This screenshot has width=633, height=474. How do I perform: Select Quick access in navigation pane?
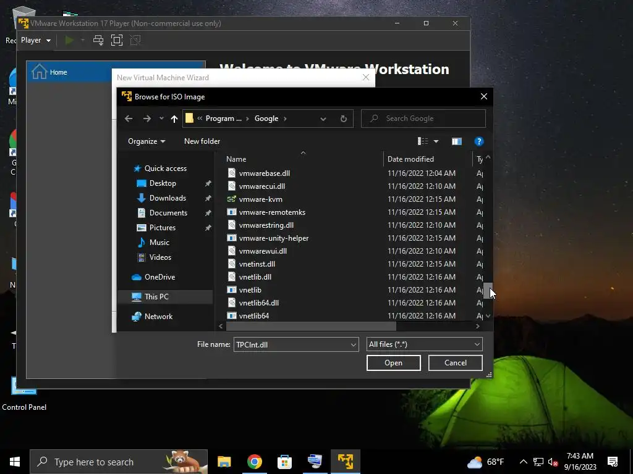[166, 168]
